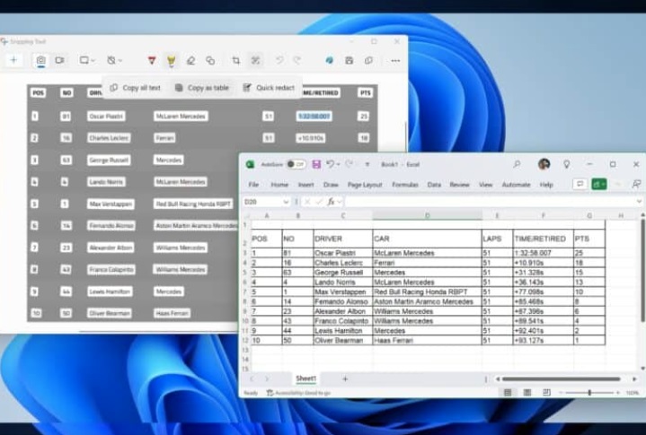Select the eraser tool in Snipping Tool
This screenshot has width=646, height=435.
tap(190, 61)
